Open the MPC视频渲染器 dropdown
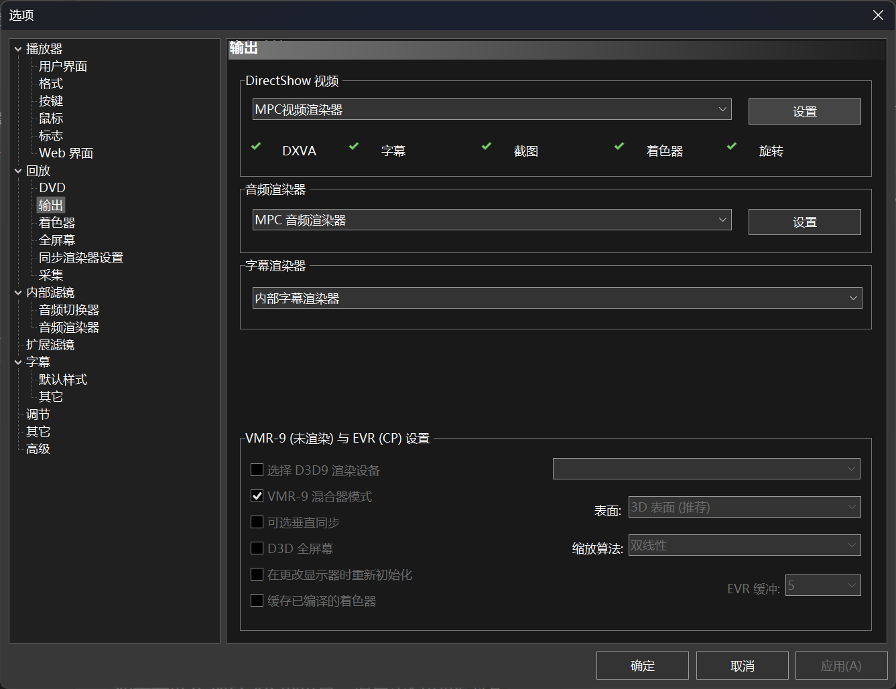 point(491,110)
